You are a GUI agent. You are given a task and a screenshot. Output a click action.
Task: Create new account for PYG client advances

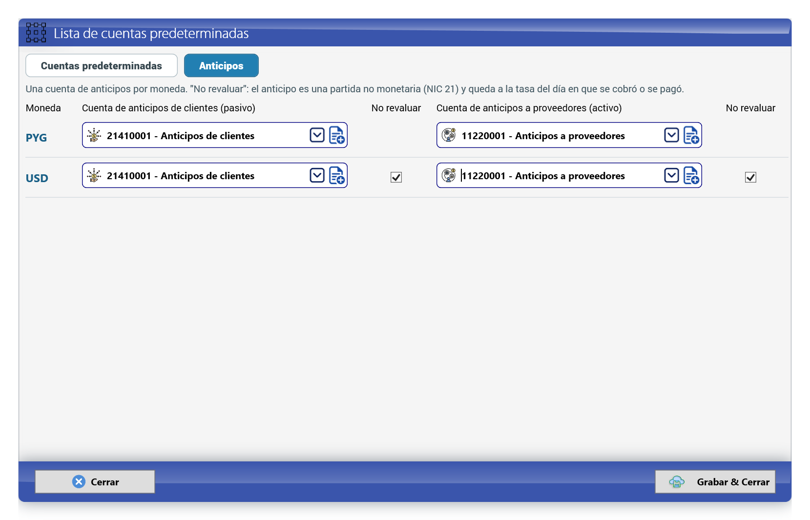point(337,135)
